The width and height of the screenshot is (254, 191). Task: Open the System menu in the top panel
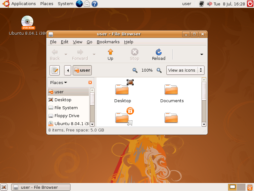click(65, 4)
